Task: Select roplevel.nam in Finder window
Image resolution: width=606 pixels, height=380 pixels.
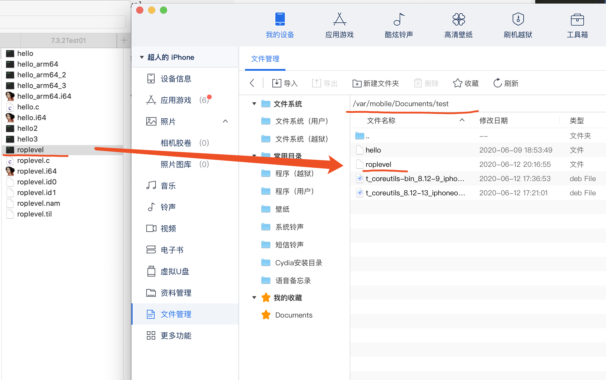Action: (62, 203)
